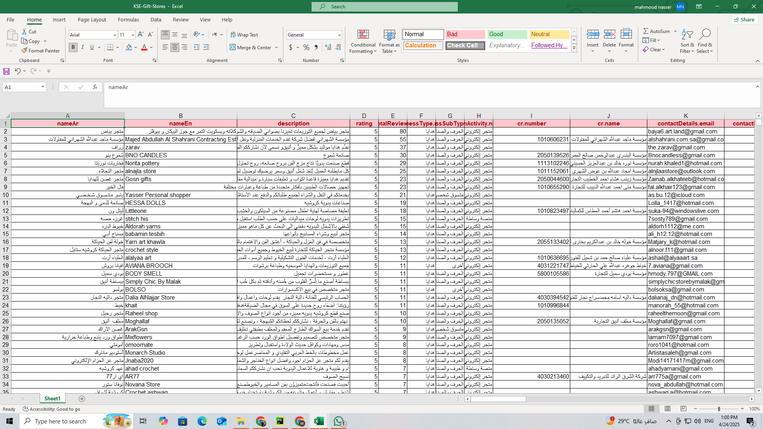
Task: Click the Format Painter icon
Action: point(25,51)
